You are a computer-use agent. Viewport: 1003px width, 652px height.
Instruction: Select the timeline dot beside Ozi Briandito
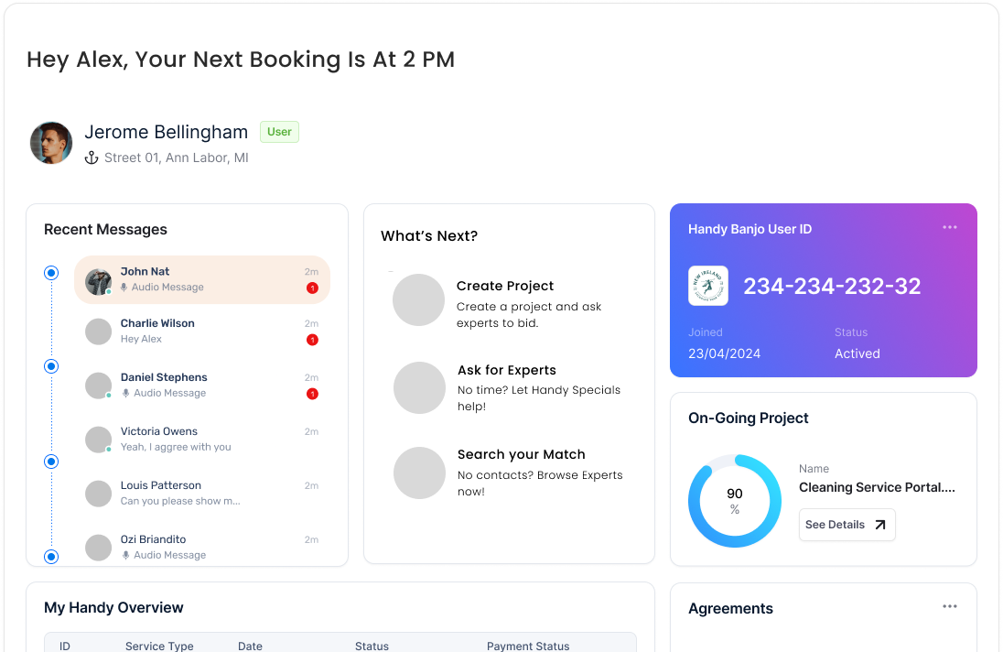(51, 556)
